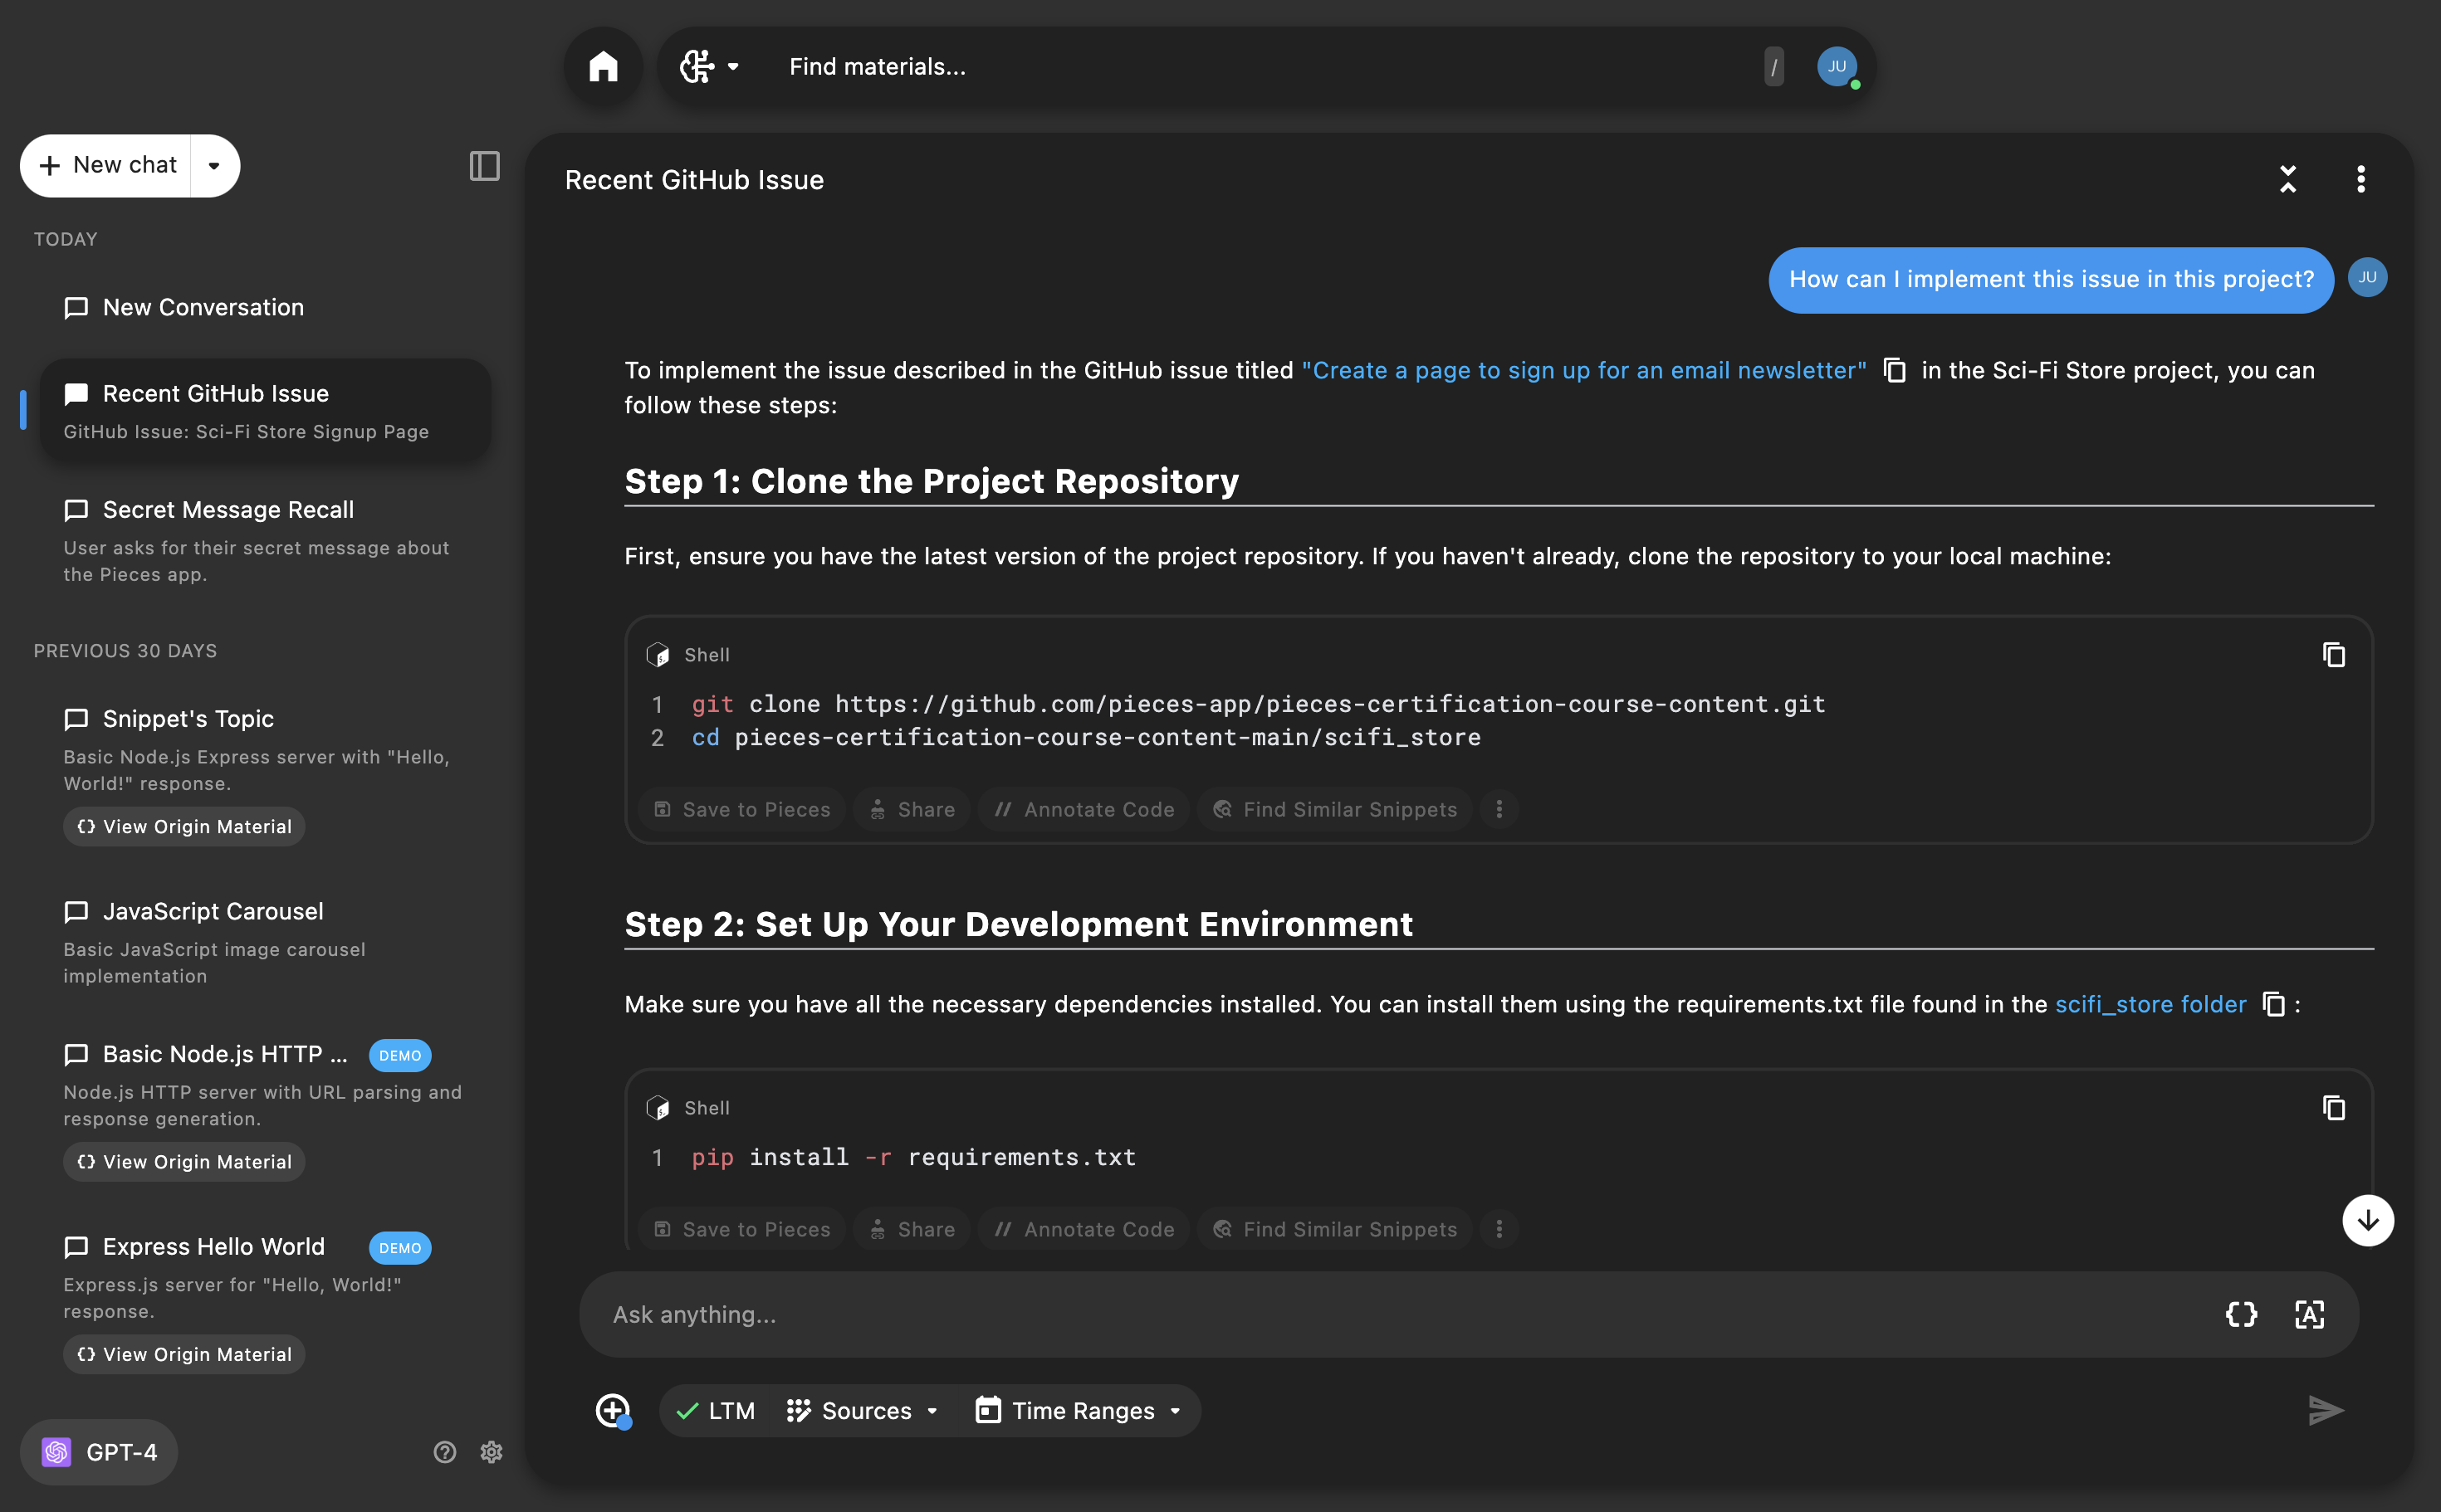Click the Shell language icon of git clone block
The height and width of the screenshot is (1512, 2441).
pos(658,654)
